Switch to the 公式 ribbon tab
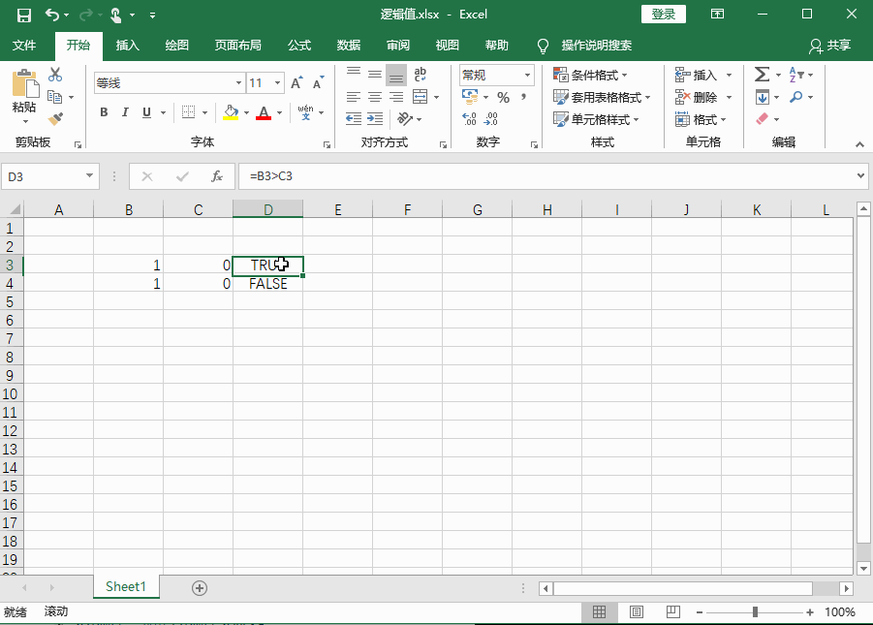 pyautogui.click(x=297, y=45)
